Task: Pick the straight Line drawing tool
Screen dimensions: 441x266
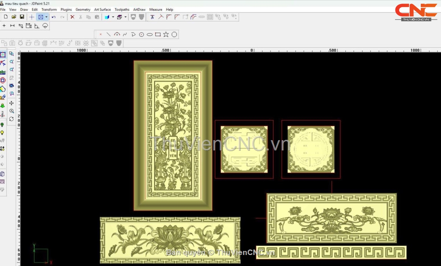Action: tap(108, 34)
